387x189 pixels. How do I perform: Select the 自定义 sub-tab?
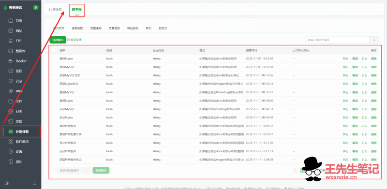[x=163, y=29]
